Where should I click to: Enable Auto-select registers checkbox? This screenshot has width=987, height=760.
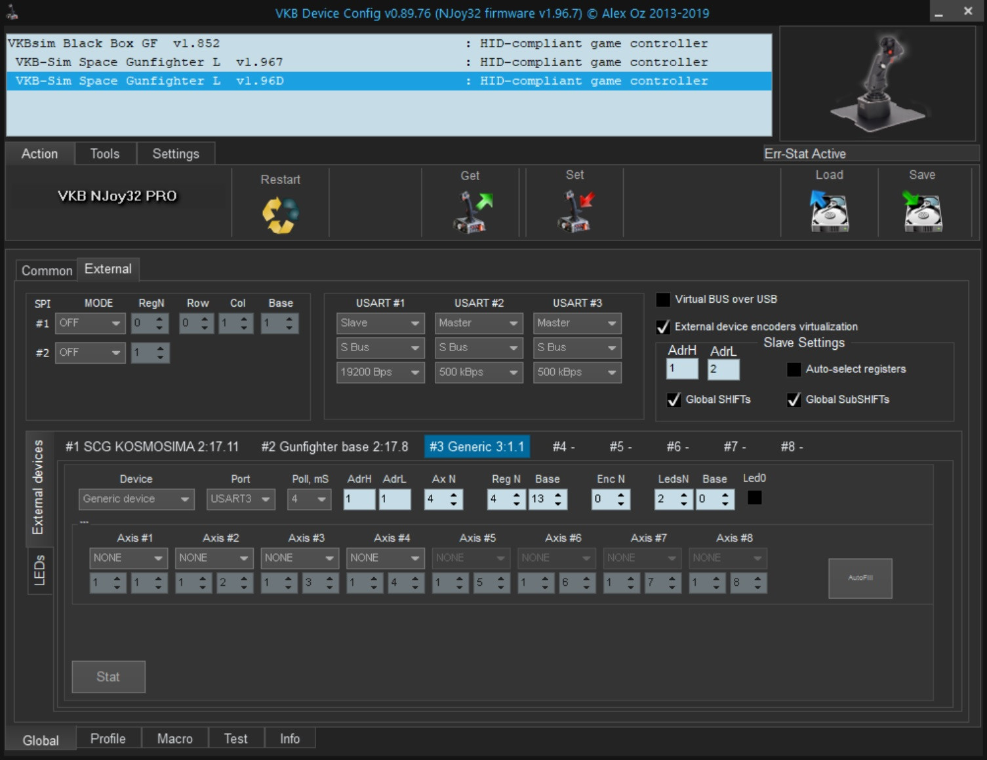(x=794, y=370)
